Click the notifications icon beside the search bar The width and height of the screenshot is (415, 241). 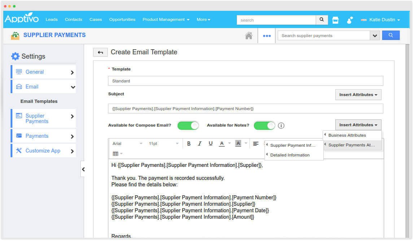click(350, 21)
